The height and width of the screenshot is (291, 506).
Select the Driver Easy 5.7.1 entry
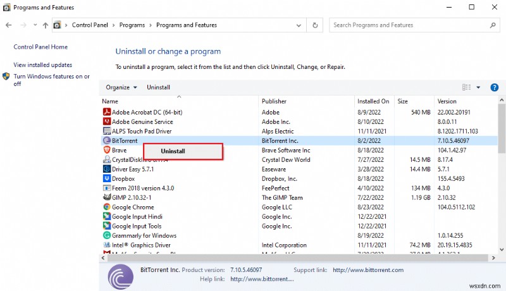[x=133, y=170]
